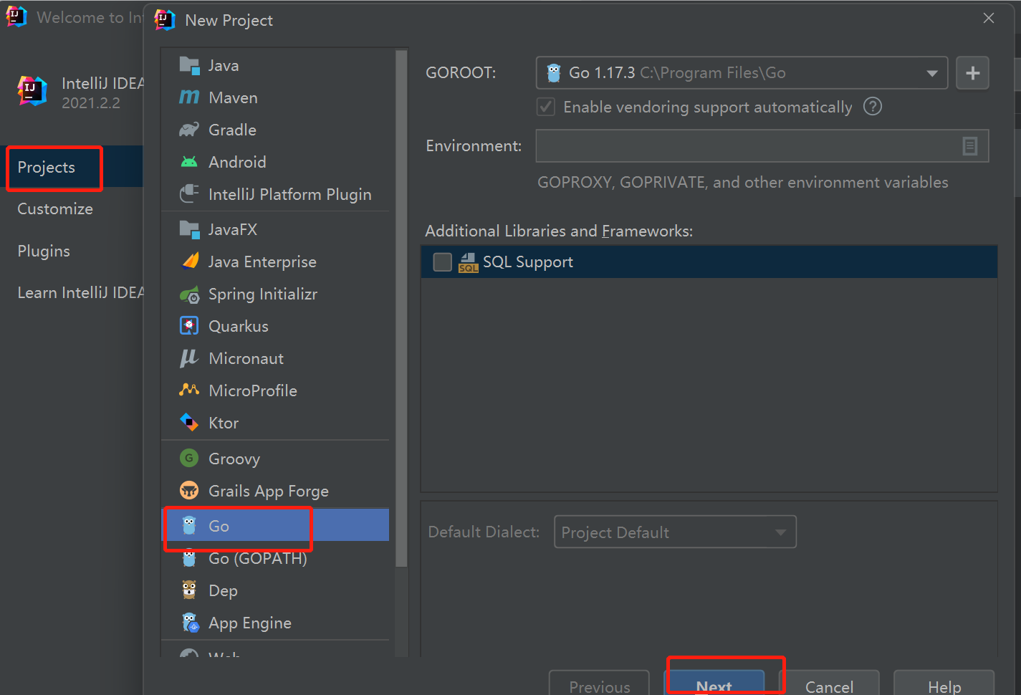Click the Android robot icon

[189, 162]
